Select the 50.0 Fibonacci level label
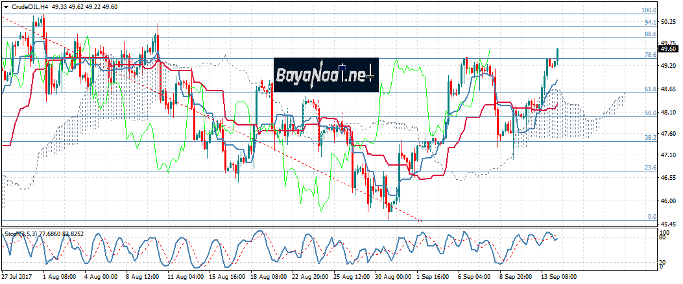The image size is (683, 284). pos(649,113)
